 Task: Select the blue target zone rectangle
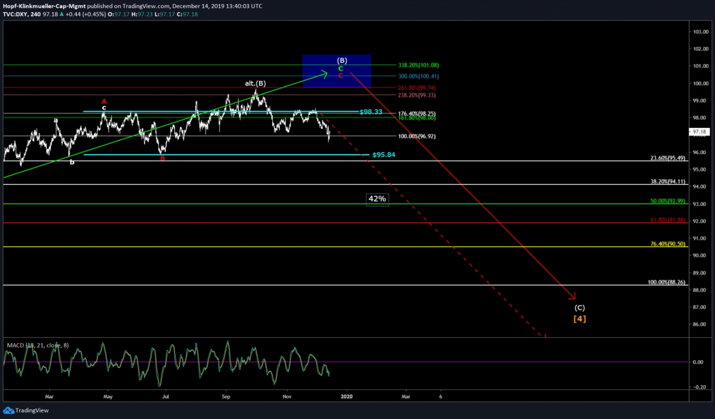tap(337, 71)
